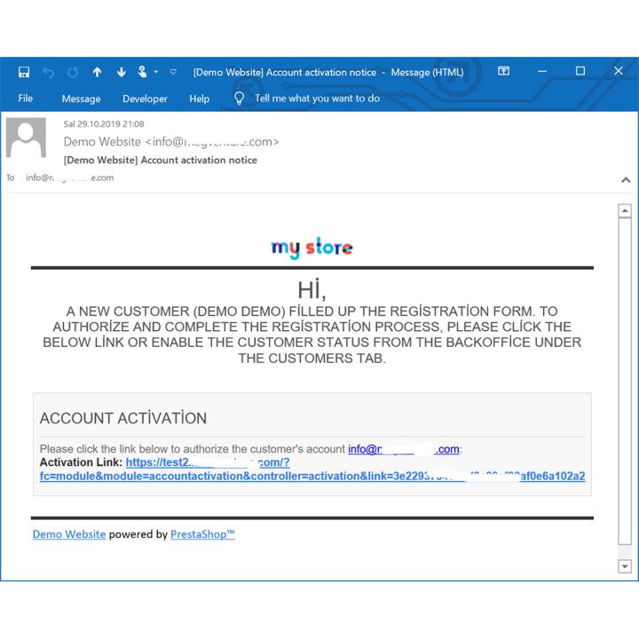Click scrollbar up arrow button
Viewport: 639px width, 639px height.
(x=625, y=210)
